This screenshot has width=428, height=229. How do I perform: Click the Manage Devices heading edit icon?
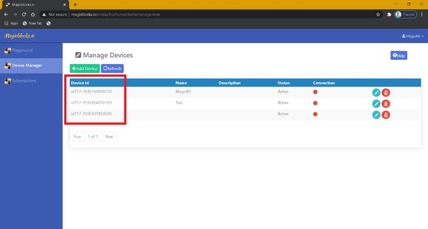(78, 55)
